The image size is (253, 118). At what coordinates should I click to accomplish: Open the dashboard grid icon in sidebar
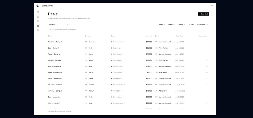(x=38, y=12)
